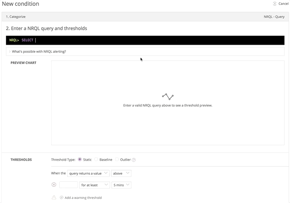
Task: Open the '5 mins' duration dropdown
Action: pyautogui.click(x=121, y=185)
